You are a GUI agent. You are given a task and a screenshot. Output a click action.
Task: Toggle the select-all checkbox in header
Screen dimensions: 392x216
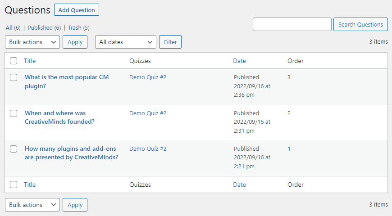tap(14, 61)
